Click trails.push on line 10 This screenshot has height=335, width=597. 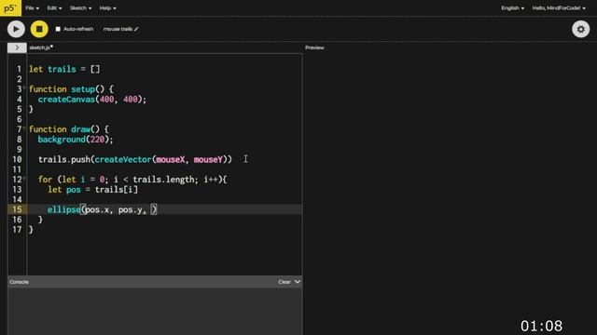[x=64, y=159]
